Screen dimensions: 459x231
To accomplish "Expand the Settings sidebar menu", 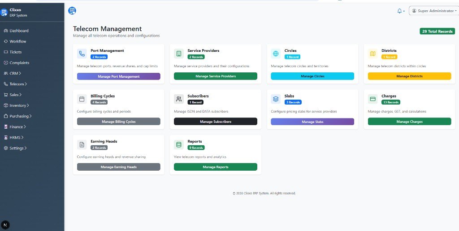I will tap(15, 148).
